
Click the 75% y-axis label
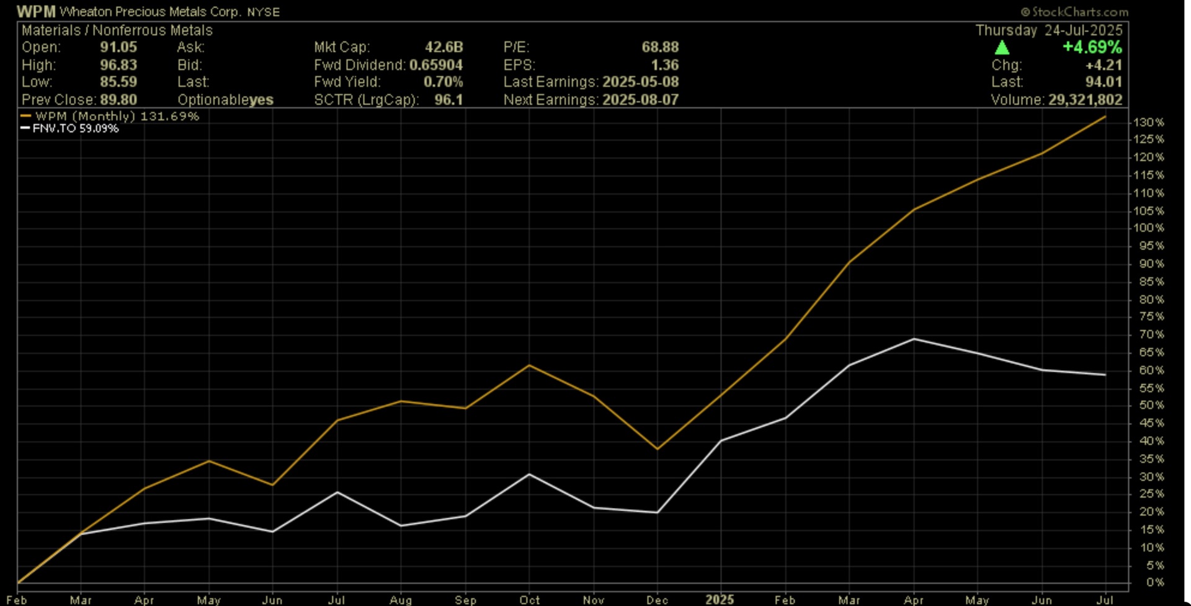point(1151,317)
